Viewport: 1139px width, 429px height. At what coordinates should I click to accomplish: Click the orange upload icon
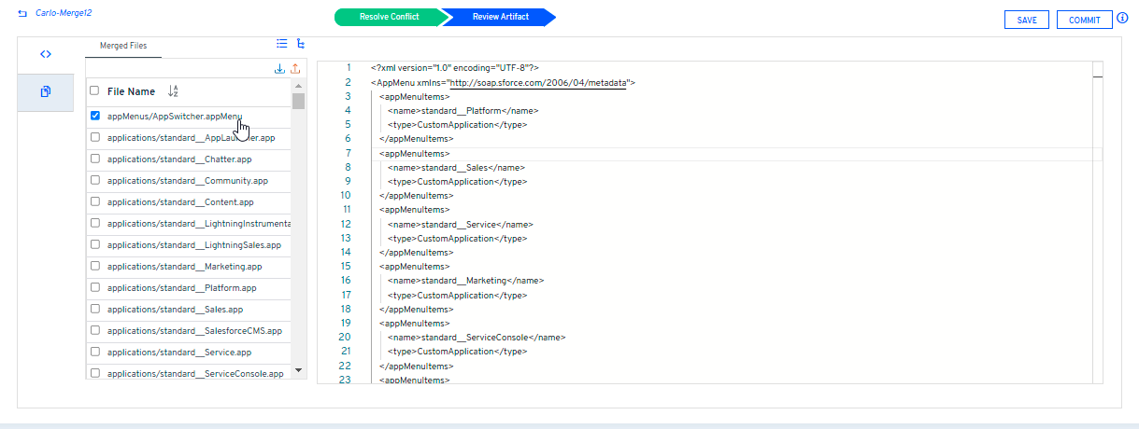(x=295, y=69)
